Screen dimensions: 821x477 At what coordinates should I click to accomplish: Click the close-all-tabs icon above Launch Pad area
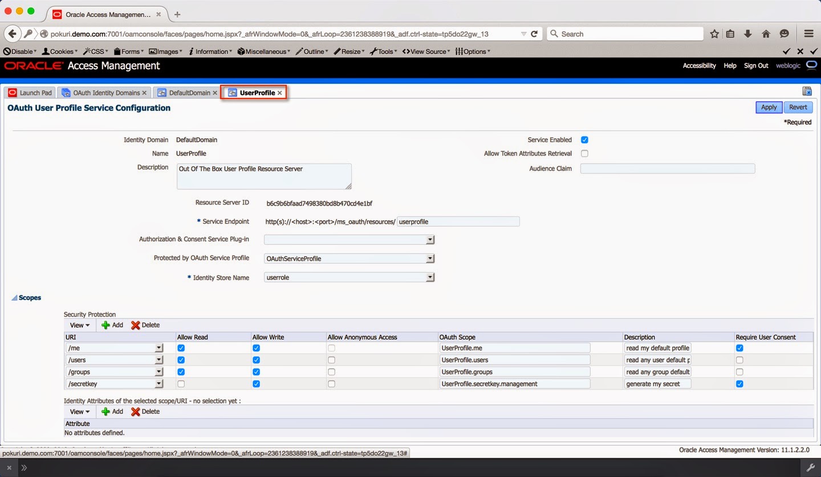(x=807, y=91)
